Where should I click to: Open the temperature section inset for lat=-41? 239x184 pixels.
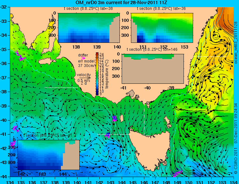(x=49, y=155)
